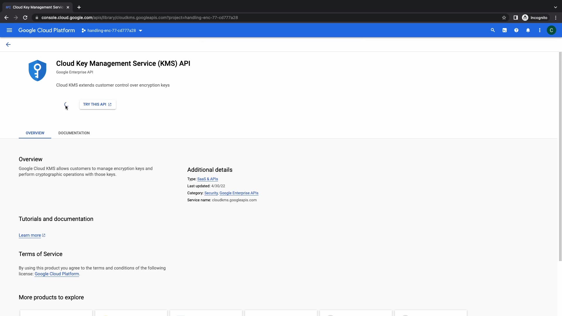Activate Cloud Shell terminal icon

coord(505,30)
